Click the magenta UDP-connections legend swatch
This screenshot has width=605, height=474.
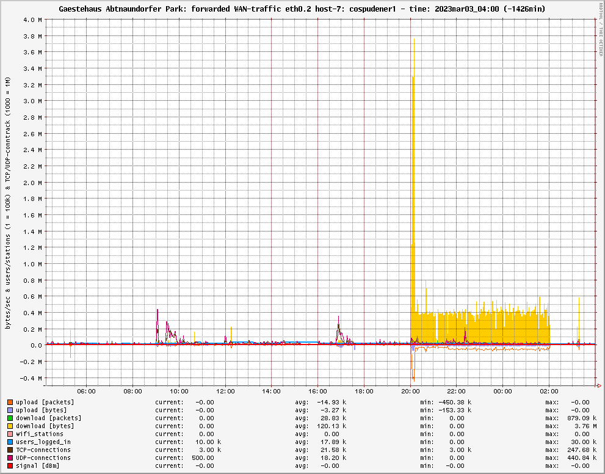10,458
